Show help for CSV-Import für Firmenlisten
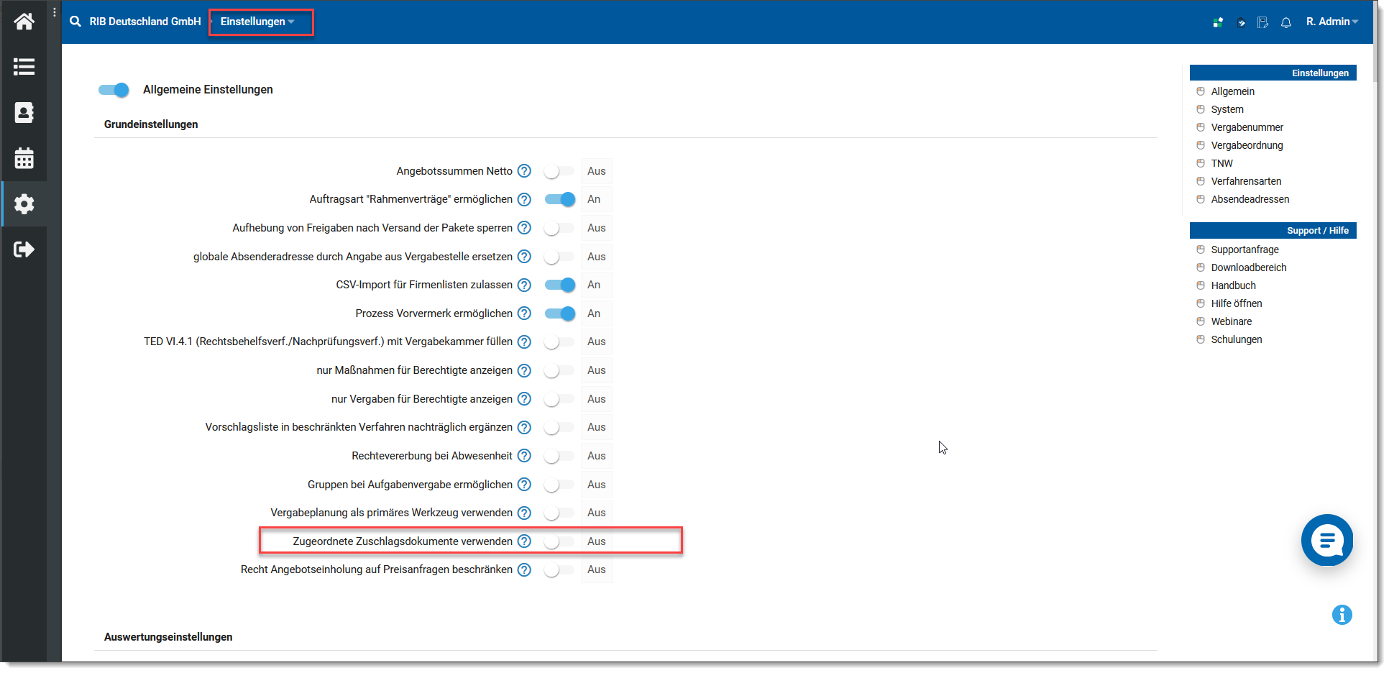The height and width of the screenshot is (673, 1389). tap(525, 285)
